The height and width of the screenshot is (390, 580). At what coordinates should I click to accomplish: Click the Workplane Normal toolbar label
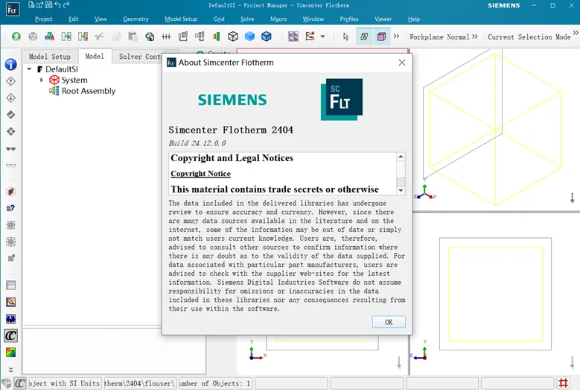coord(439,37)
